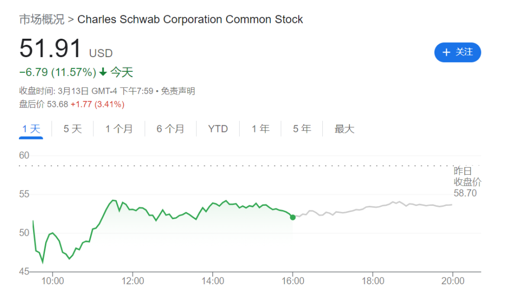Click the plus icon in 关注 button
510x296 pixels.
[x=446, y=52]
